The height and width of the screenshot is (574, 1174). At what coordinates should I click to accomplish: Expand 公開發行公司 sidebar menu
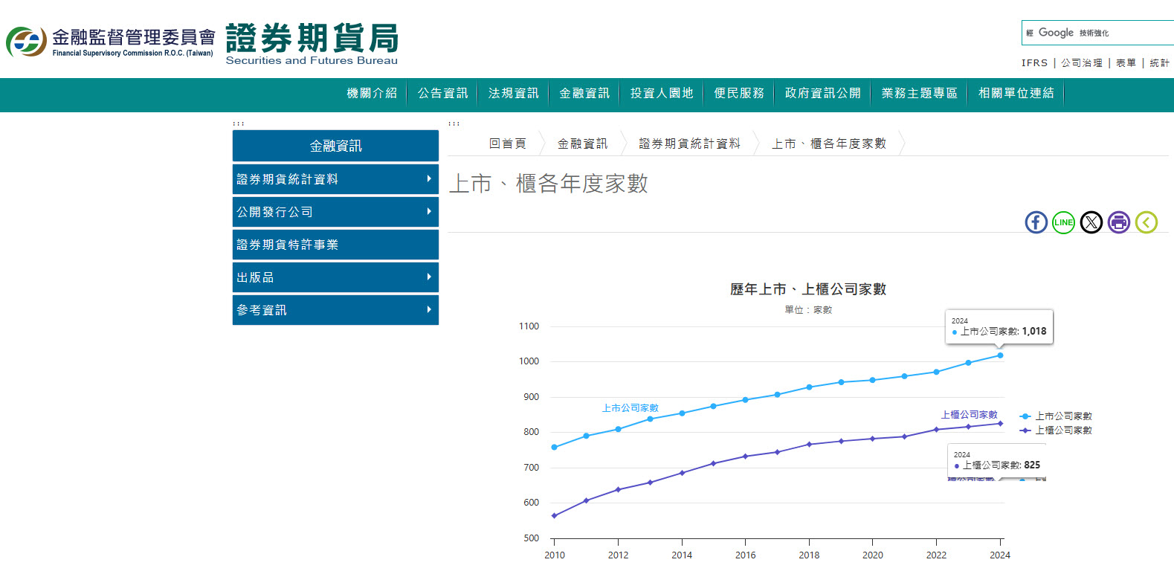[335, 212]
